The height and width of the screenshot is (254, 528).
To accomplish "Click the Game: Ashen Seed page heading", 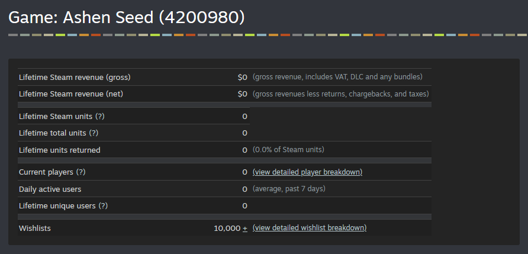I will 127,17.
